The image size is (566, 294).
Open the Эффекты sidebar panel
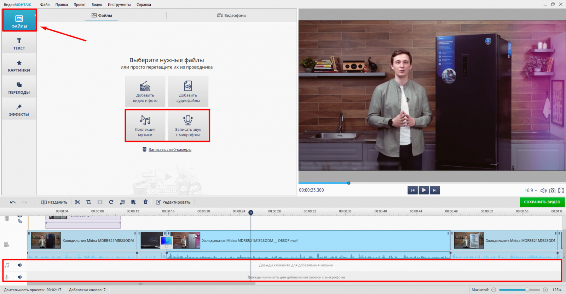click(x=19, y=110)
